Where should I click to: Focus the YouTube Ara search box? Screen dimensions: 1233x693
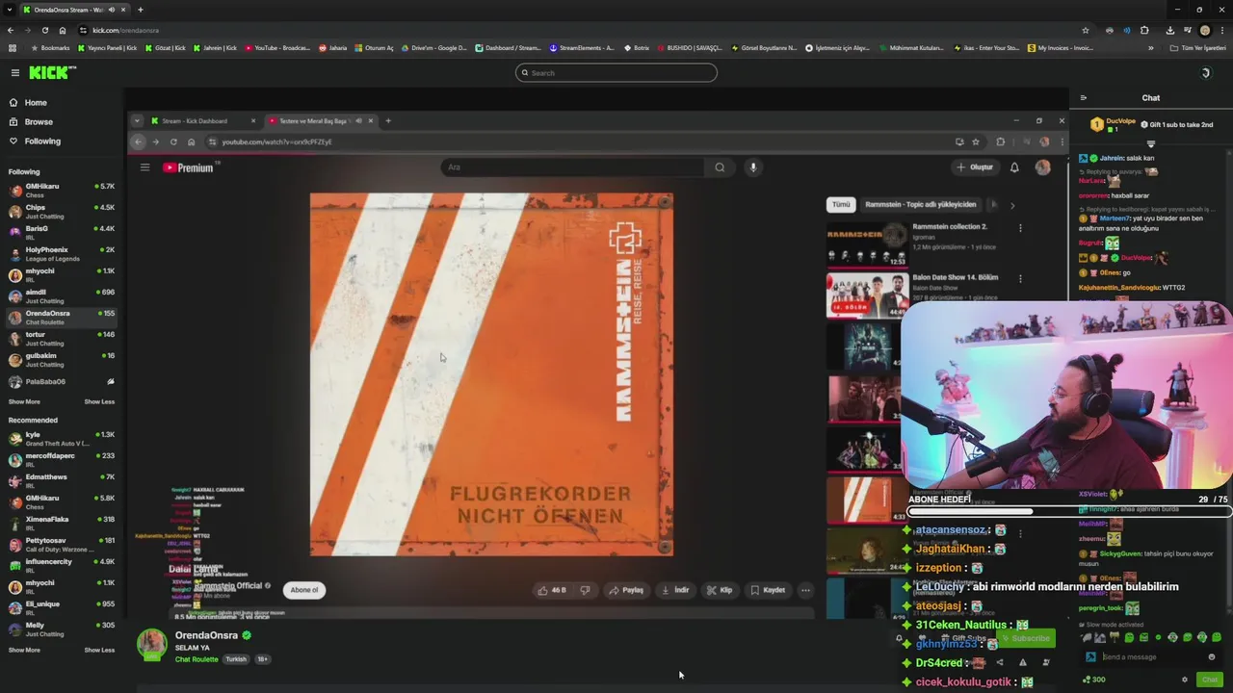(573, 167)
